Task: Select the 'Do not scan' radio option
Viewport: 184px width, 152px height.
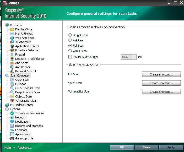Action: pyautogui.click(x=70, y=35)
